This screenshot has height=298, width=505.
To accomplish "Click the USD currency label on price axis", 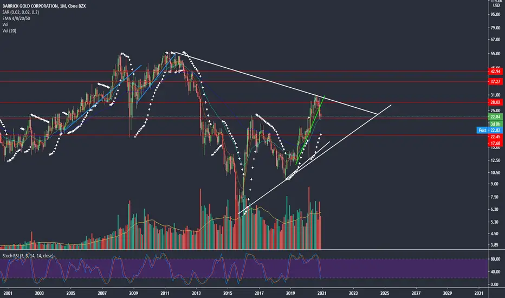I will [x=496, y=5].
